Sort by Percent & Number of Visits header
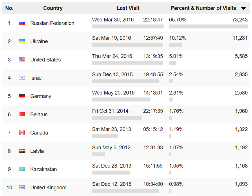 click(x=203, y=8)
